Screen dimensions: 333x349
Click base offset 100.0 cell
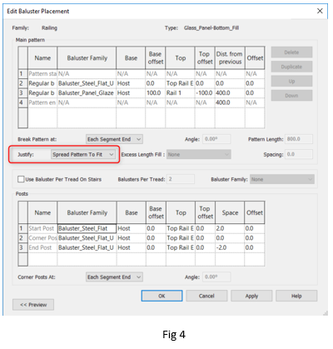(x=156, y=93)
